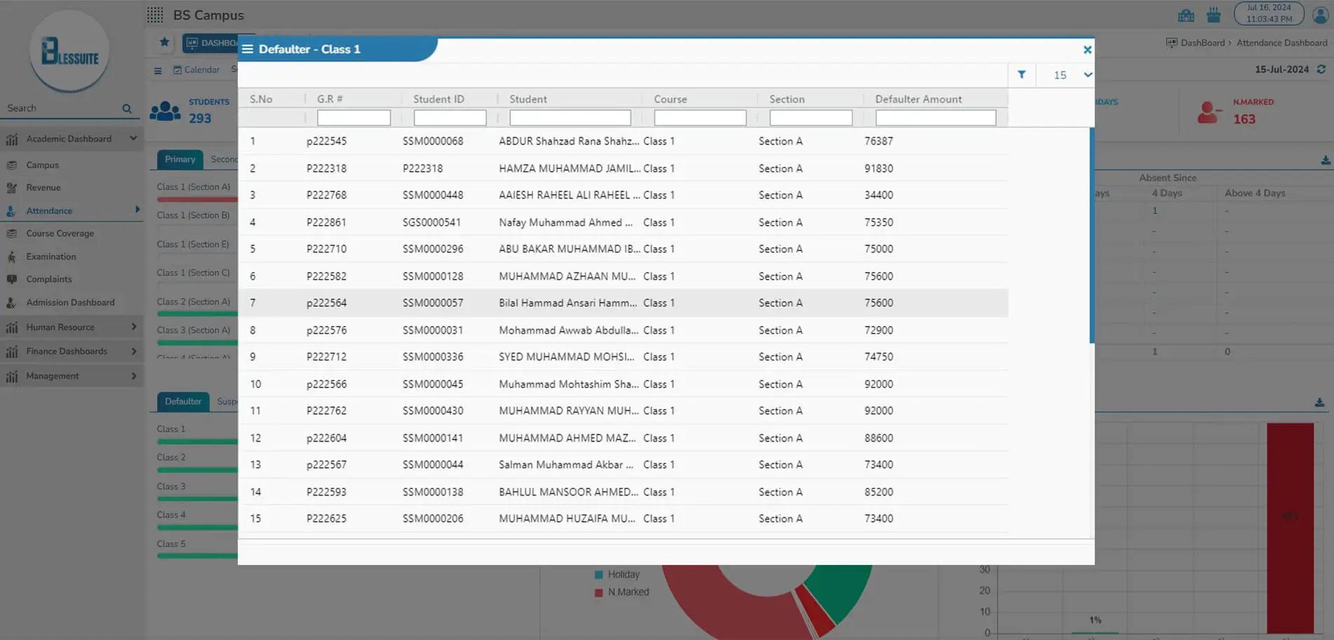Switch to the Primary tab
The image size is (1334, 640).
180,160
